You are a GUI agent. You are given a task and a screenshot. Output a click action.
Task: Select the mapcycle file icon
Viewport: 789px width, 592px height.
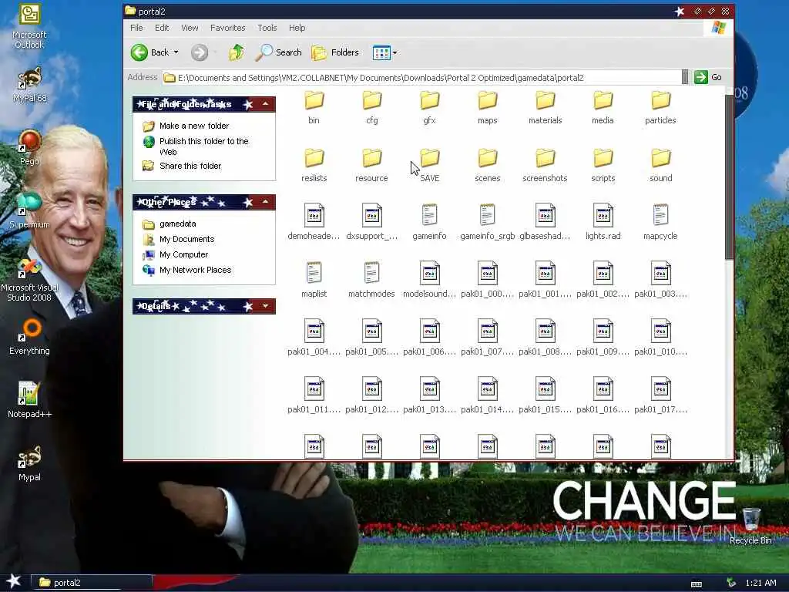(660, 215)
